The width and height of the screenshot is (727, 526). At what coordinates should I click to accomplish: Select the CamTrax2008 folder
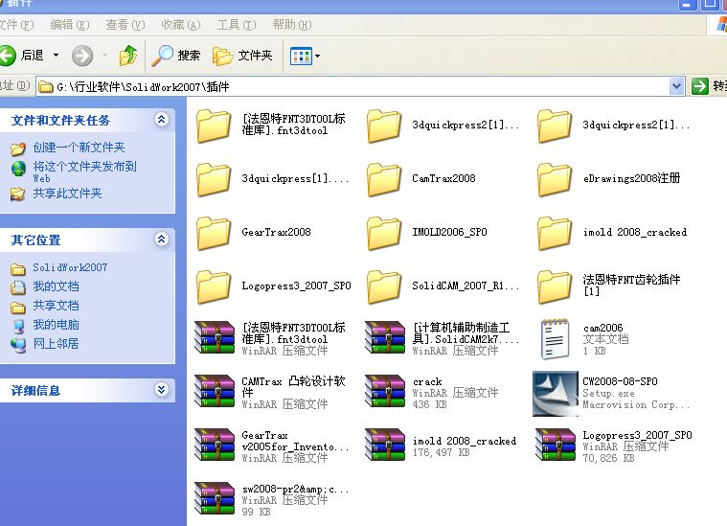click(384, 179)
